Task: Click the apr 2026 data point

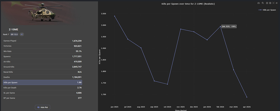Action: coord(247,97)
